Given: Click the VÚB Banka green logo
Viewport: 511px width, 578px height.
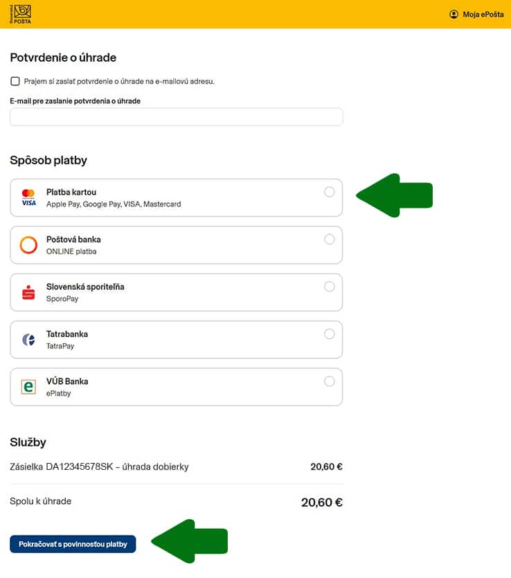Looking at the screenshot, I should click(x=28, y=387).
